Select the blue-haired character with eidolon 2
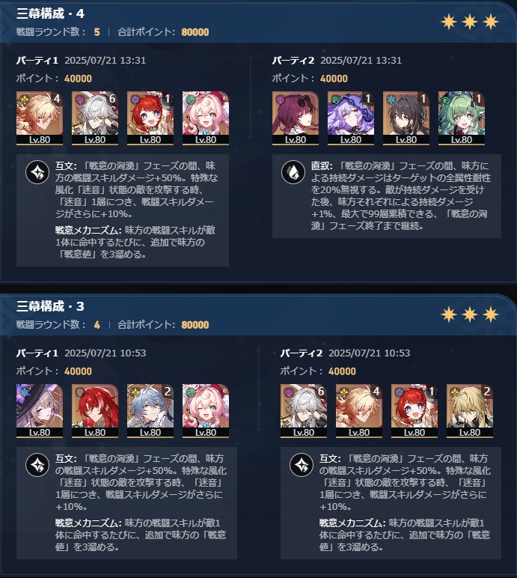The image size is (517, 578). pos(150,410)
